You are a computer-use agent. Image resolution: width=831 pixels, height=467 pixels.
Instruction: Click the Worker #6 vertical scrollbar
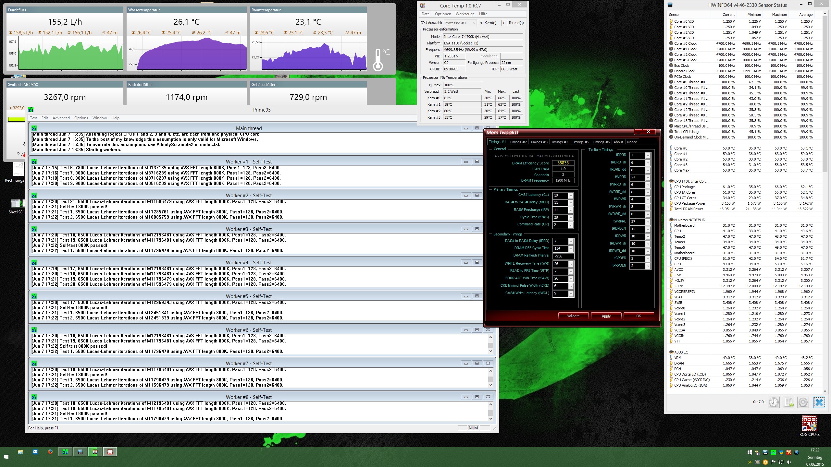coord(490,344)
